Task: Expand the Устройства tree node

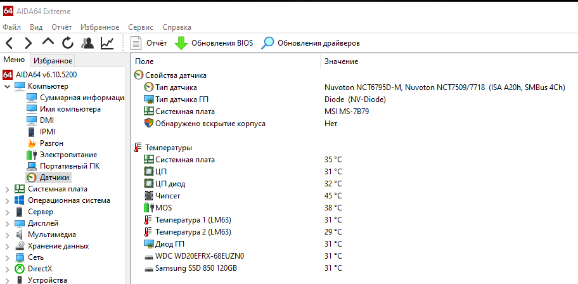Action: 8,280
